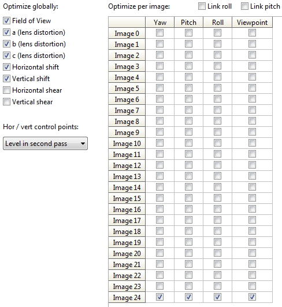Toggle the Horizontal shift checkbox
Image resolution: width=282 pixels, height=307 pixels.
(6, 67)
